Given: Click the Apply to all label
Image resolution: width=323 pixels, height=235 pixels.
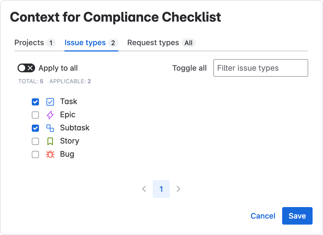Looking at the screenshot, I should click(x=58, y=68).
